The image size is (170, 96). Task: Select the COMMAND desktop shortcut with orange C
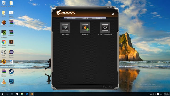pos(4,23)
